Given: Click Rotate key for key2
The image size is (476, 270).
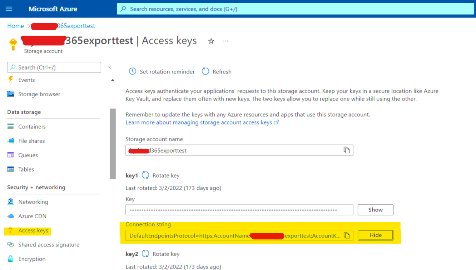Looking at the screenshot, I should (x=166, y=254).
